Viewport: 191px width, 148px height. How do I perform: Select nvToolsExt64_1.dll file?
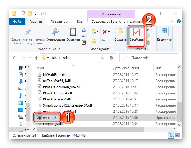[57, 81]
